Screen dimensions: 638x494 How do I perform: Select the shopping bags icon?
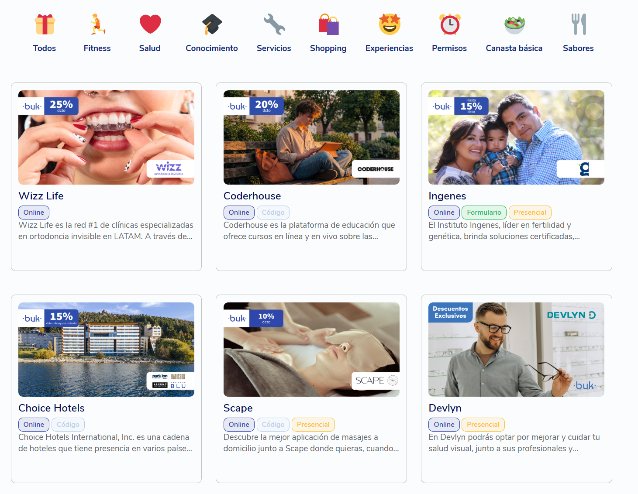click(328, 24)
